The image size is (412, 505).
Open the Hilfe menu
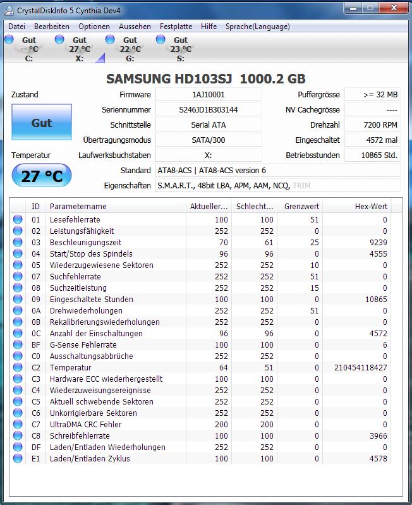(209, 27)
